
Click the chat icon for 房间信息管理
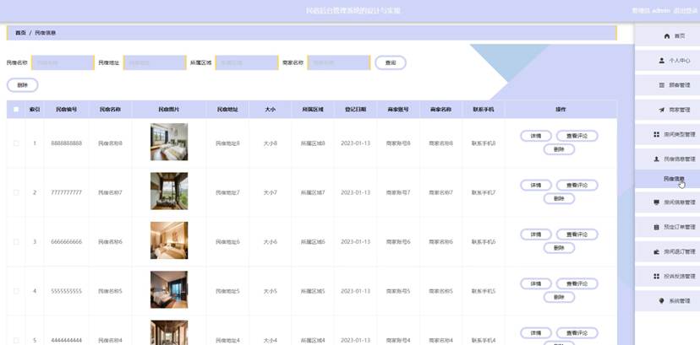[656, 202]
